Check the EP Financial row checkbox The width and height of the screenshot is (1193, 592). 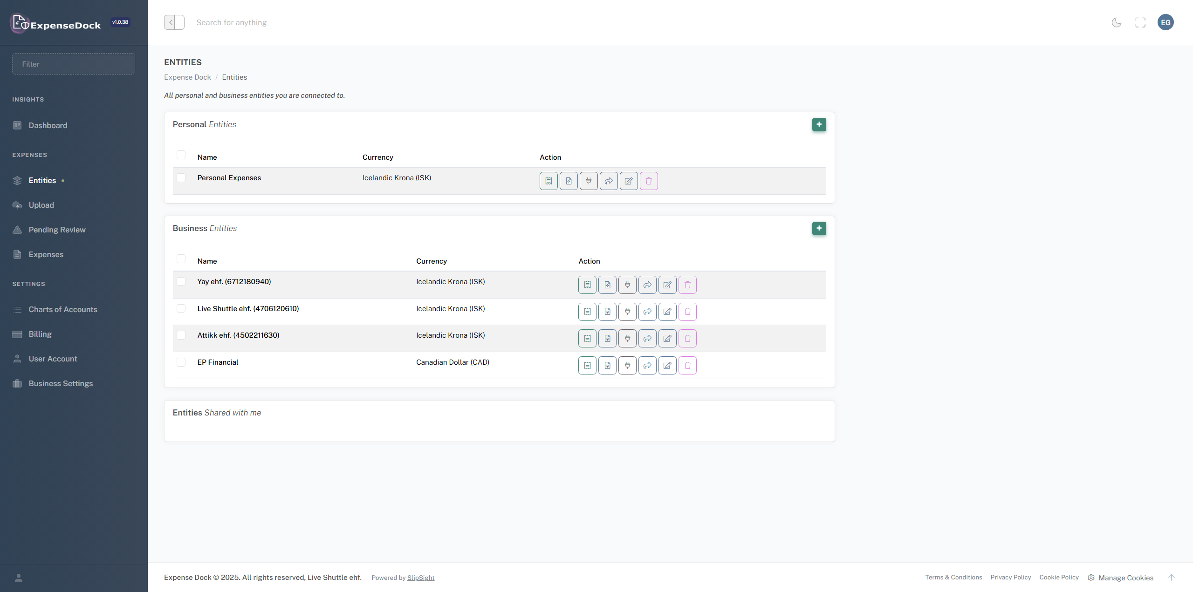[x=181, y=362]
